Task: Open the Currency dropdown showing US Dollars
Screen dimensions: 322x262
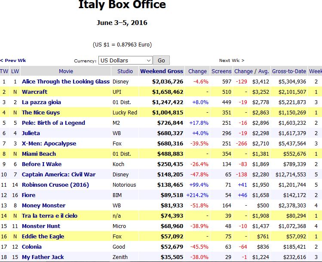Action: click(125, 60)
